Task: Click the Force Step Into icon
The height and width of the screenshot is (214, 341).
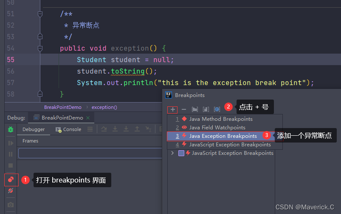Action: (x=126, y=129)
